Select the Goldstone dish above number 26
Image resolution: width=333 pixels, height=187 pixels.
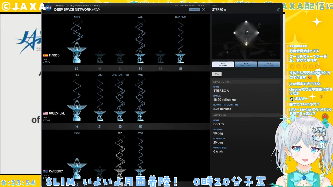coord(140,115)
